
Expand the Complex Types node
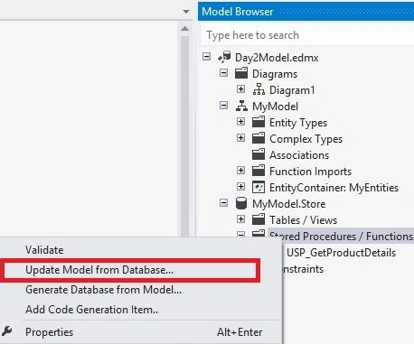[x=240, y=137]
